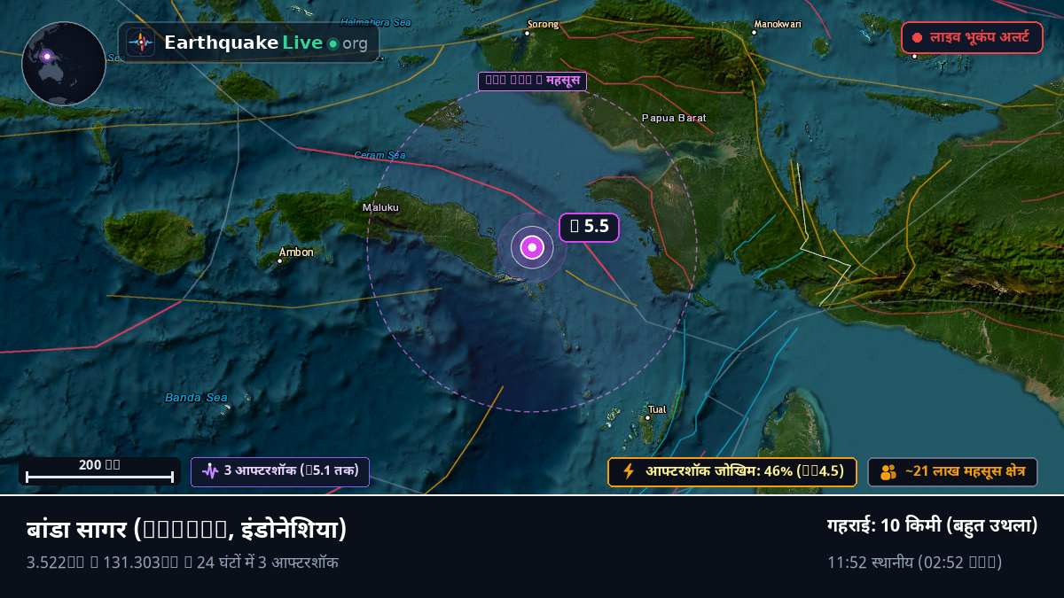Viewport: 1064px width, 598px height.
Task: Open the globe locator mini-map
Action: [x=64, y=64]
